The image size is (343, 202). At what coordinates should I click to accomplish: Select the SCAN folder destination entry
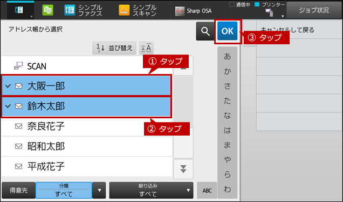(x=87, y=66)
